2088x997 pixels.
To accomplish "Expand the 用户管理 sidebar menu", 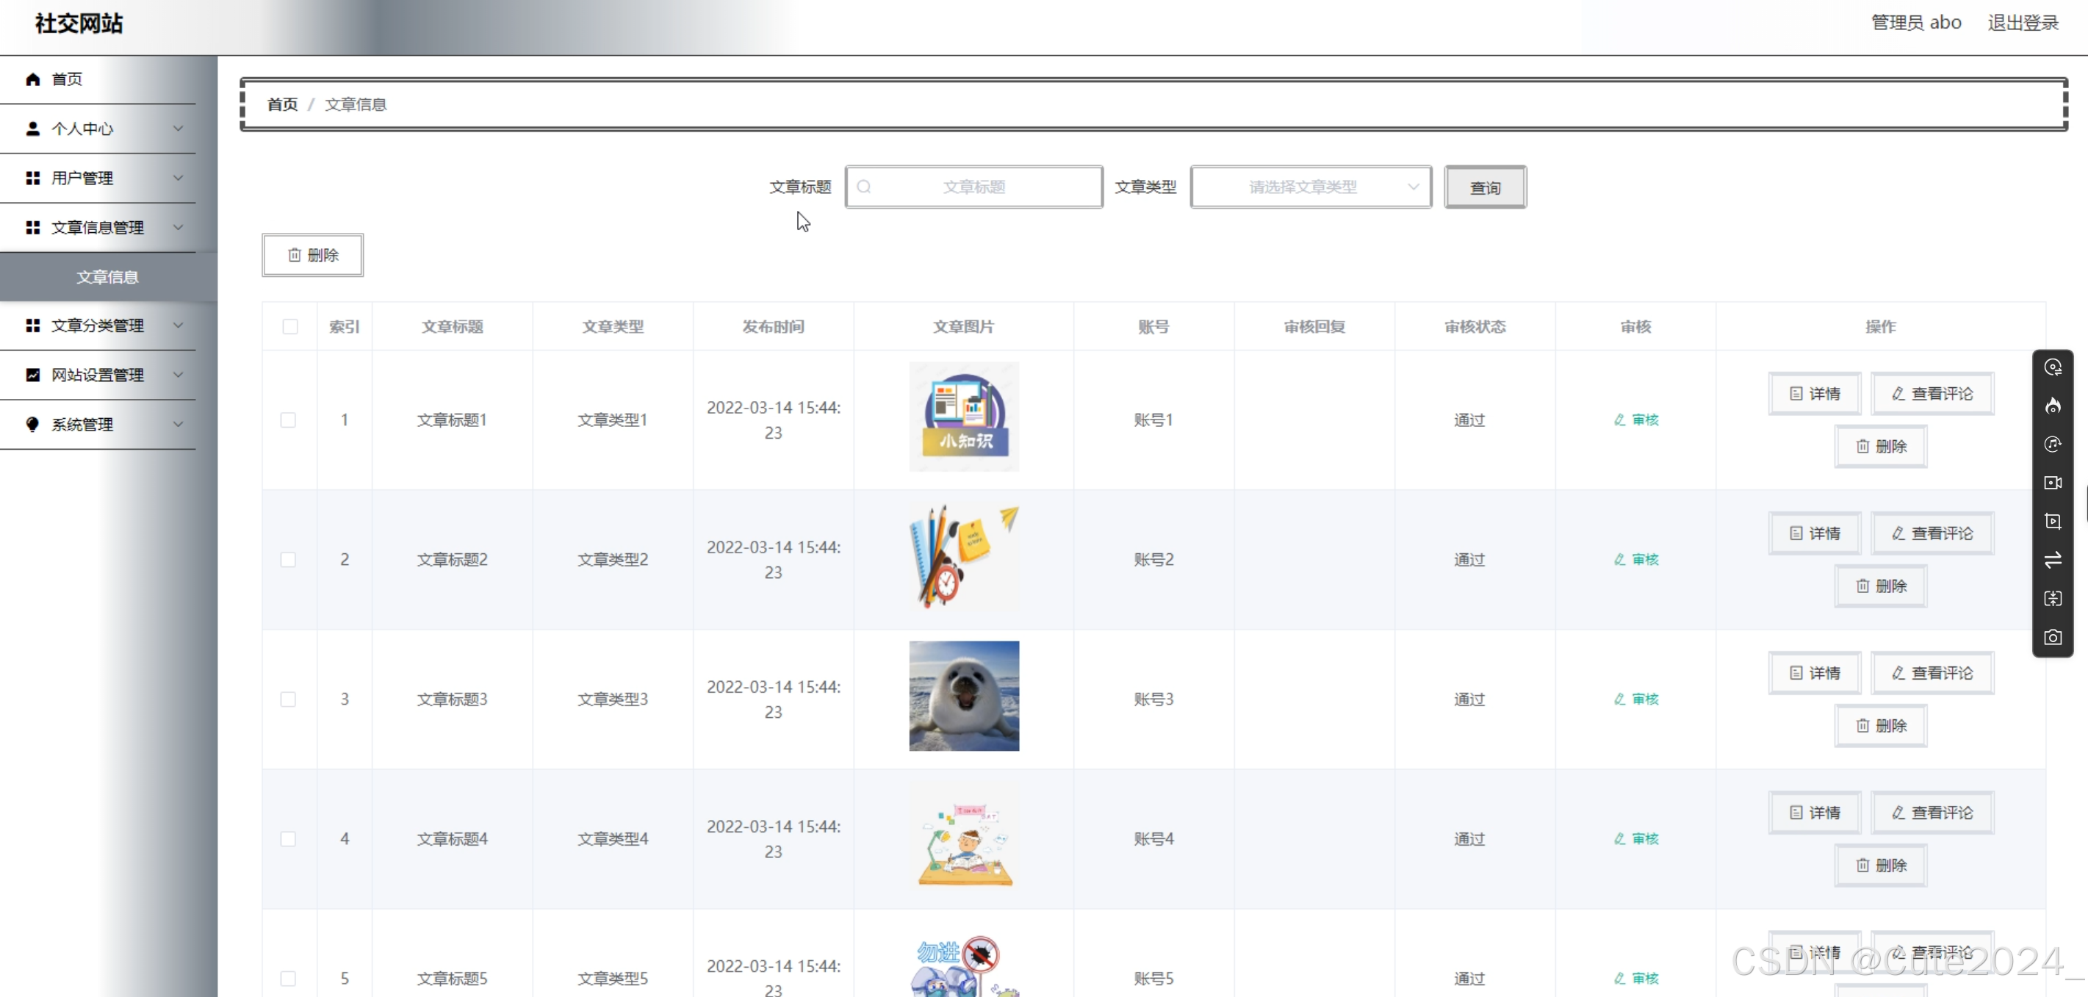I will click(x=97, y=178).
